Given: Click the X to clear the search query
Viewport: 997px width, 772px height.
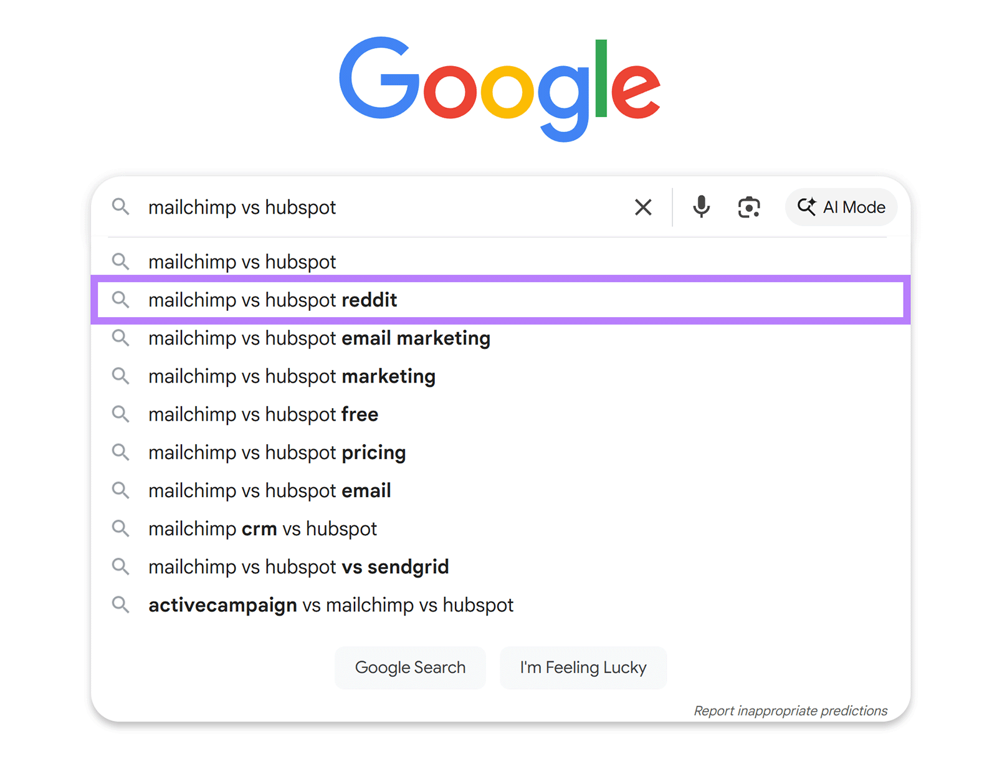Looking at the screenshot, I should [643, 207].
